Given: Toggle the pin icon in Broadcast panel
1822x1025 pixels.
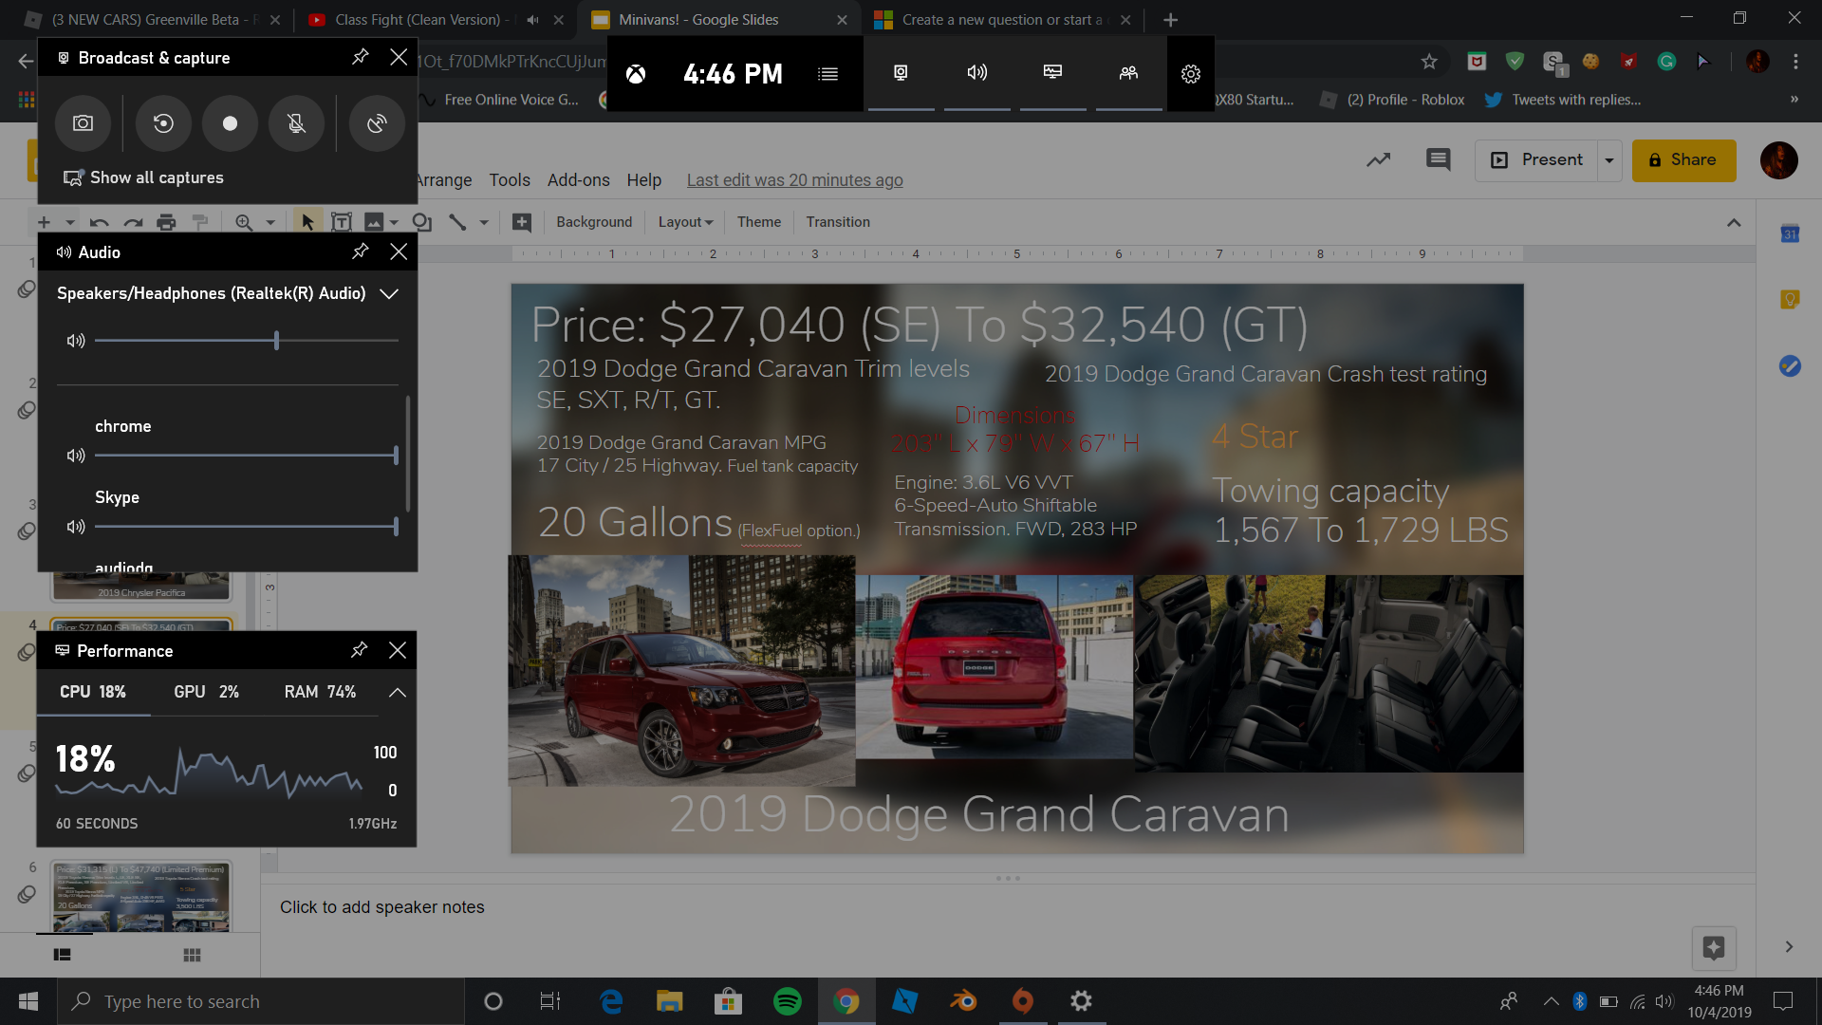Looking at the screenshot, I should [361, 55].
